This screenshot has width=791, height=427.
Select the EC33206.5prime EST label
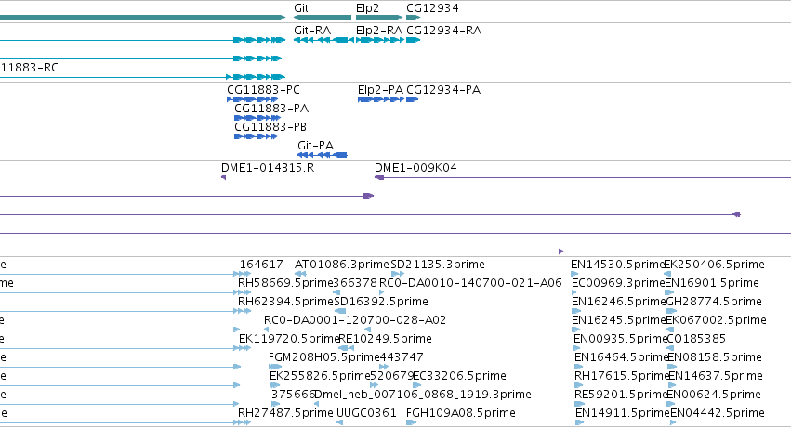pos(459,376)
